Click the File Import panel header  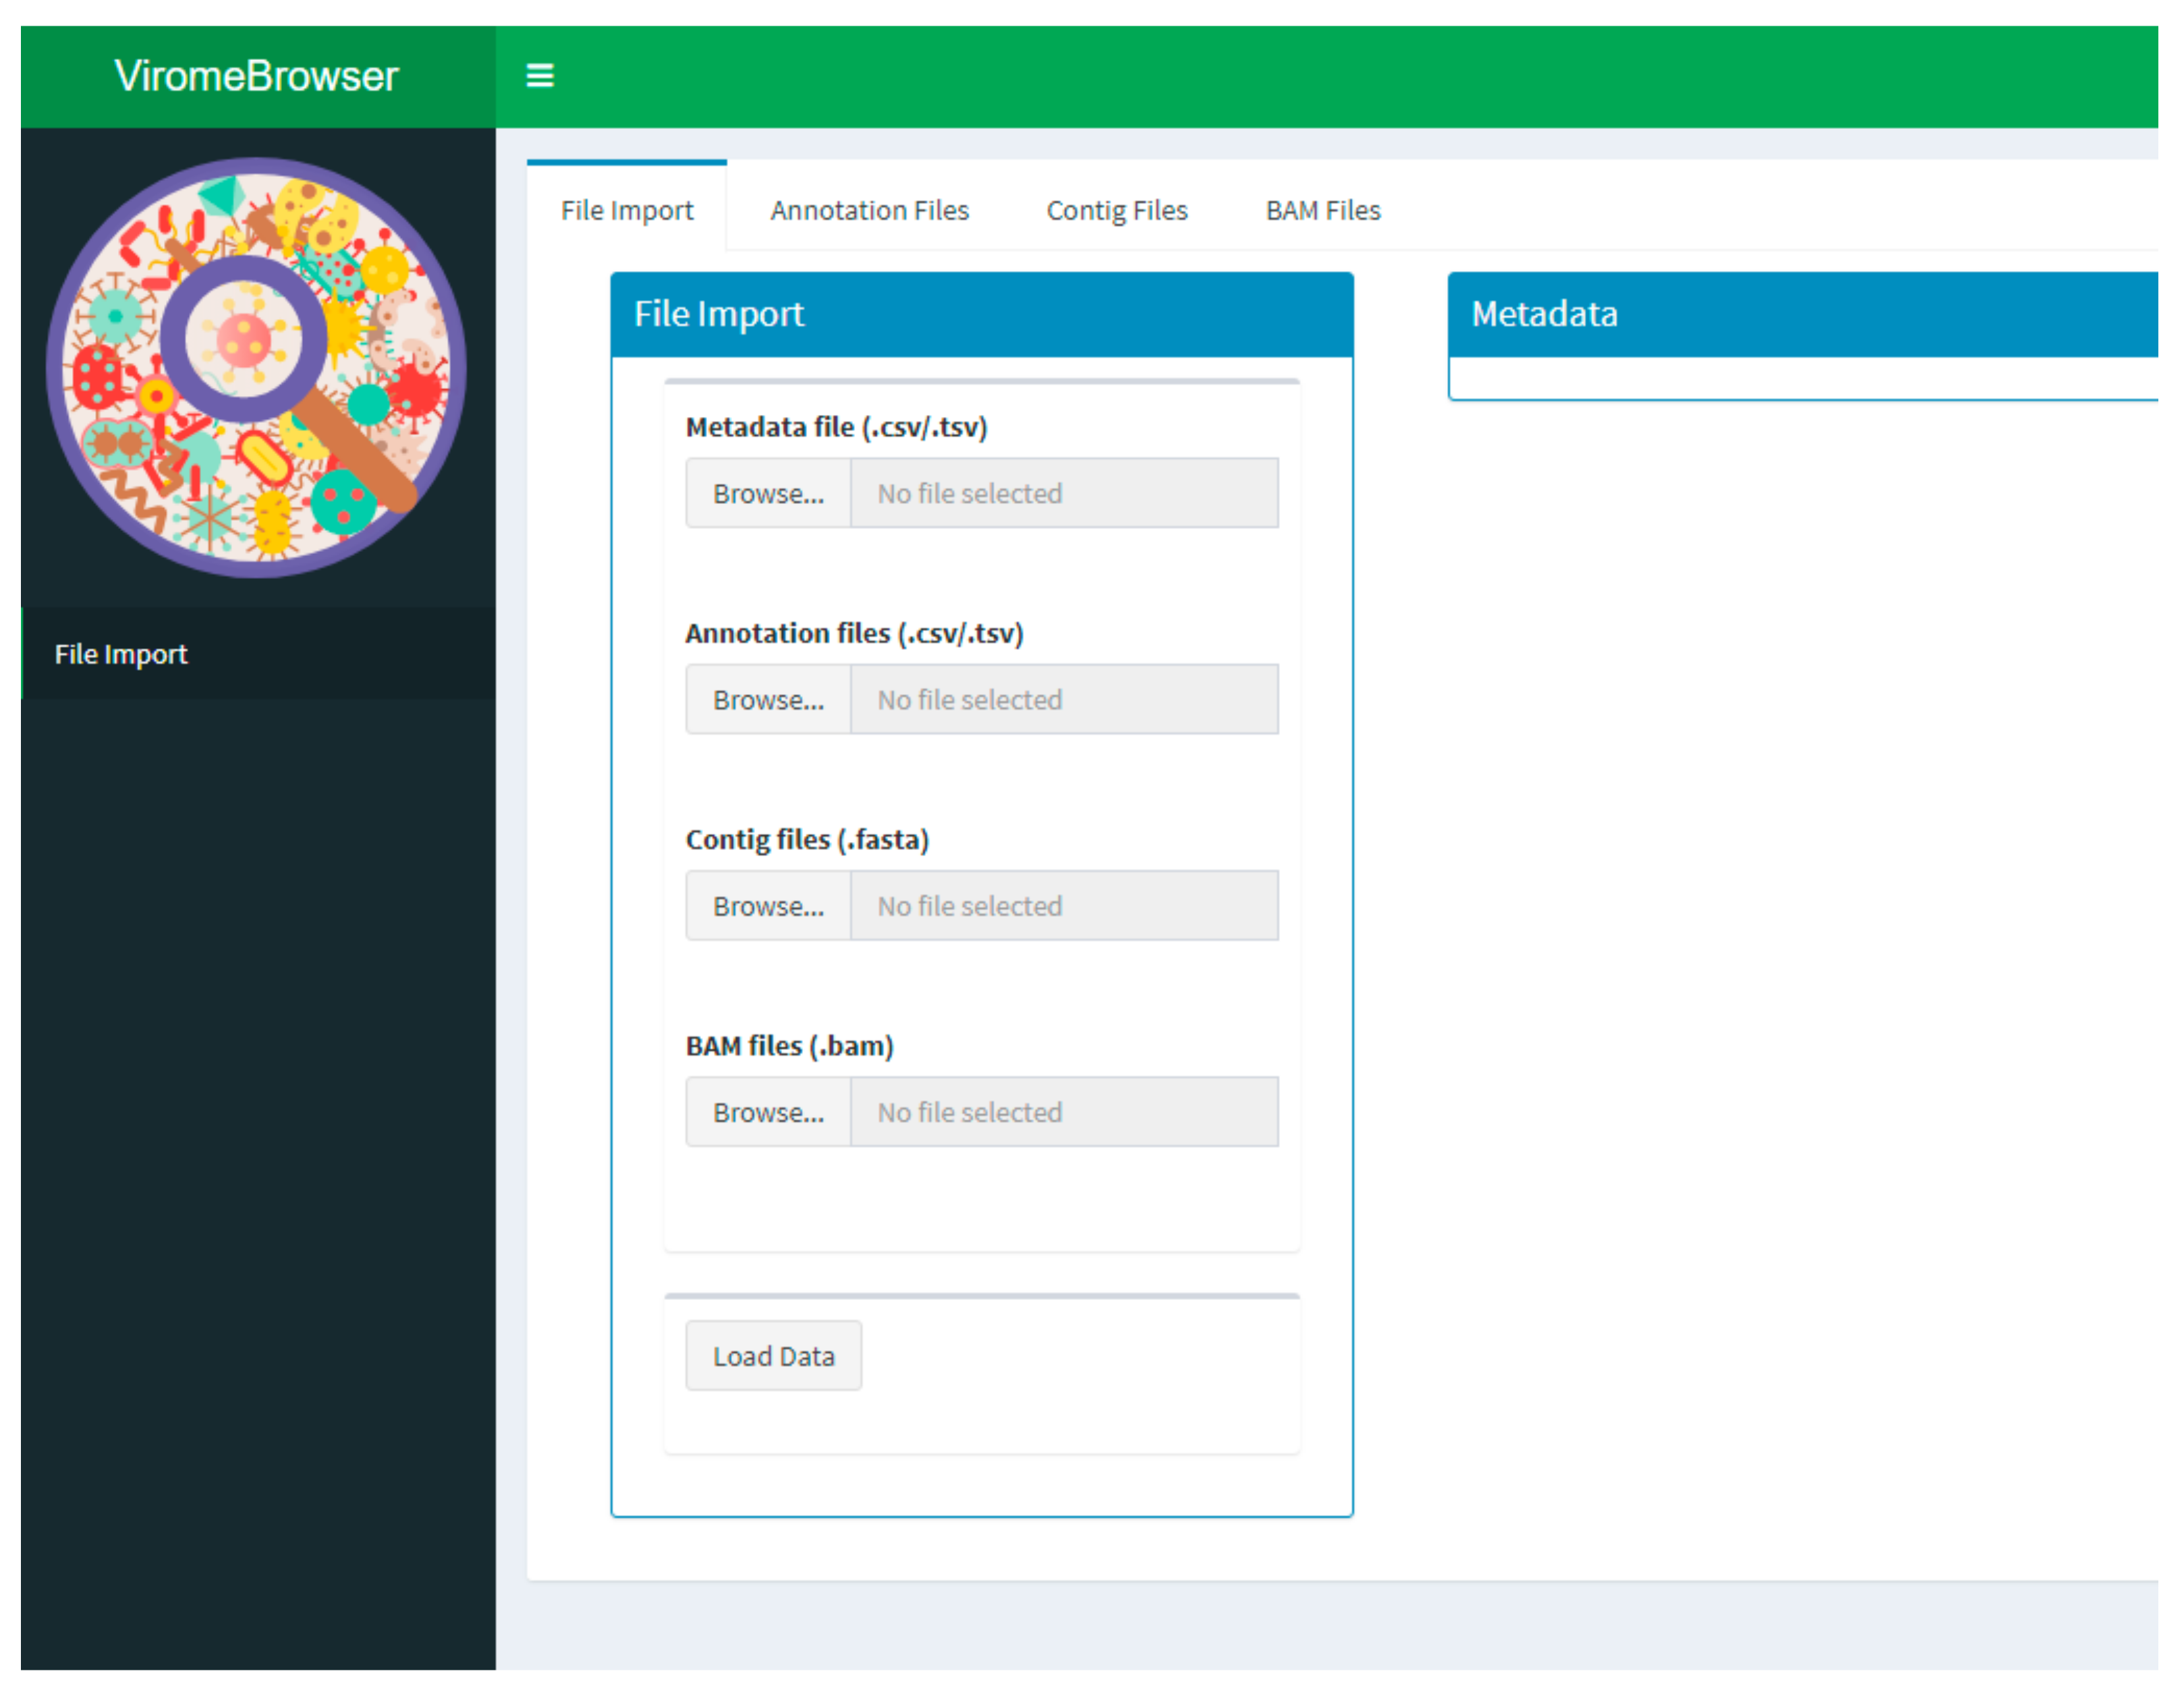pos(981,314)
